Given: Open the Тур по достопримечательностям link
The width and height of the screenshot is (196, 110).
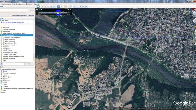Looking at the screenshot, I should [x=13, y=22].
